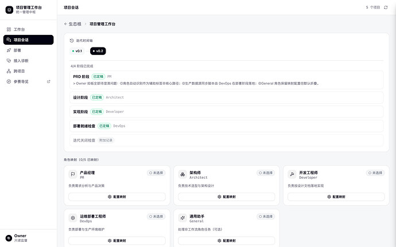Click the 项目管理工作台 app logo icon

[9, 10]
